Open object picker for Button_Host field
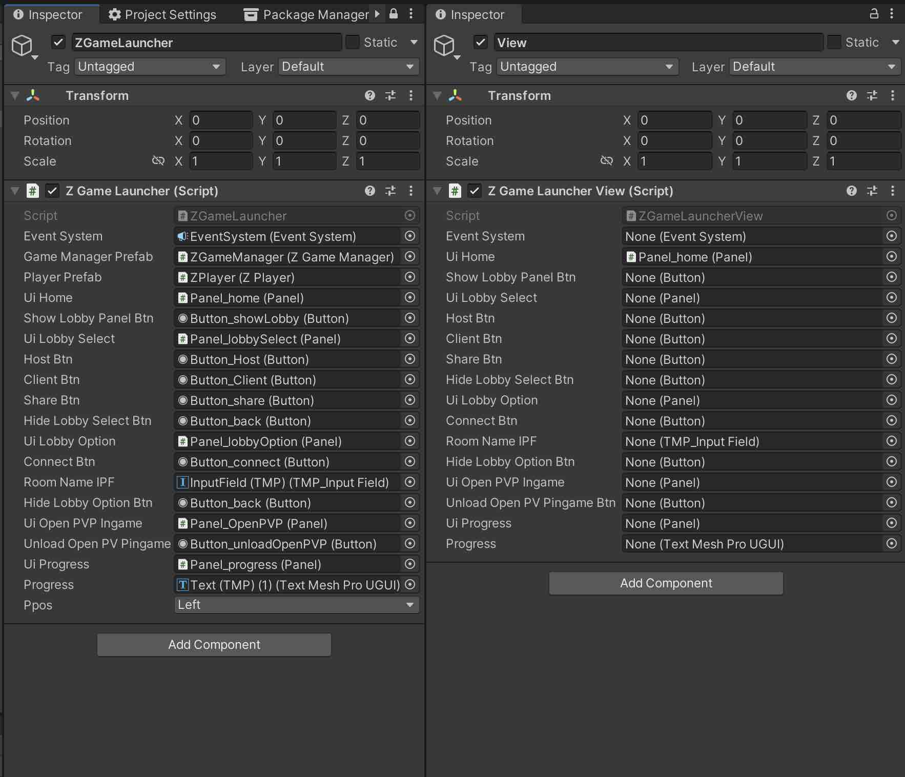The image size is (905, 777). [x=410, y=359]
